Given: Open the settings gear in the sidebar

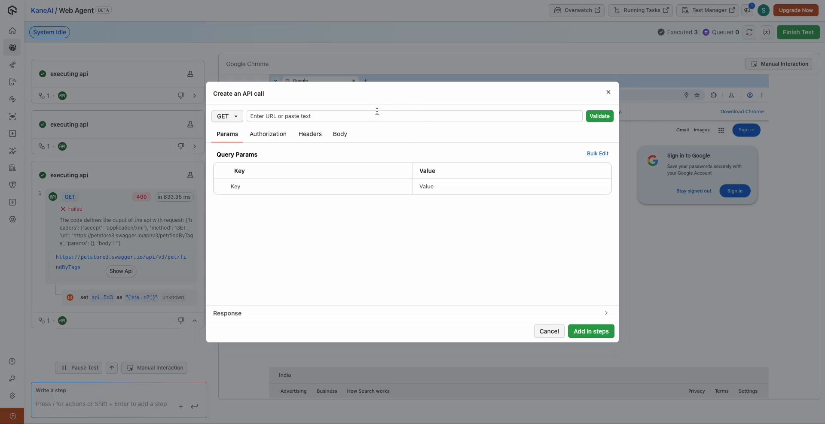Looking at the screenshot, I should (12, 219).
